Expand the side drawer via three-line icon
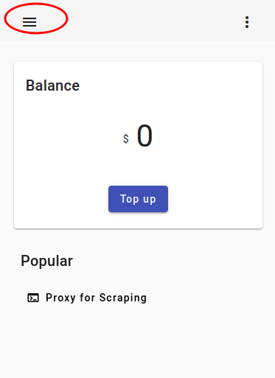 [29, 22]
